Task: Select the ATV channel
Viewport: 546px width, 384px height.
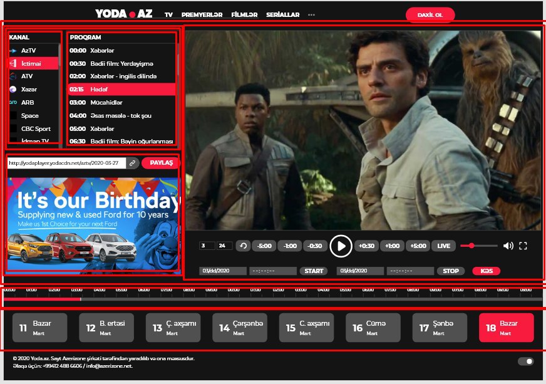Action: tap(33, 76)
